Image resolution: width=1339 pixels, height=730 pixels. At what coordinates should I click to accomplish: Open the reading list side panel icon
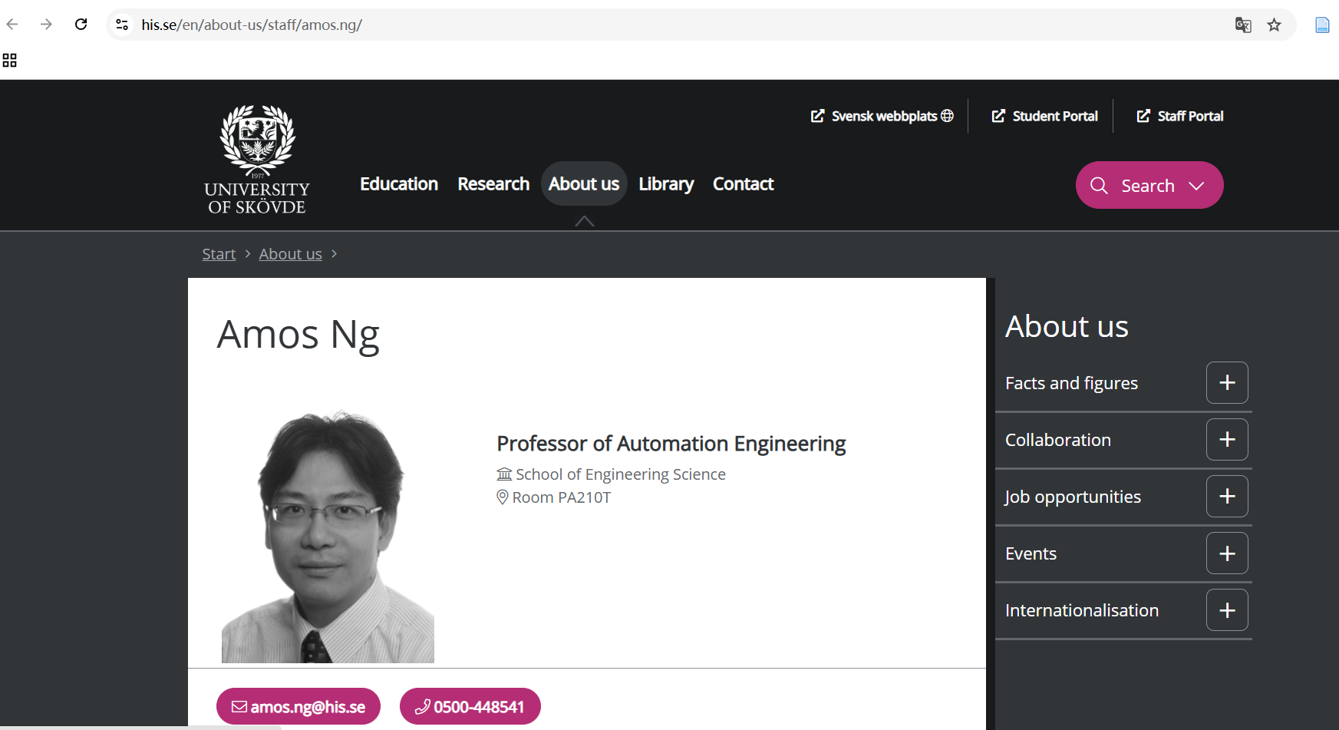point(1322,25)
